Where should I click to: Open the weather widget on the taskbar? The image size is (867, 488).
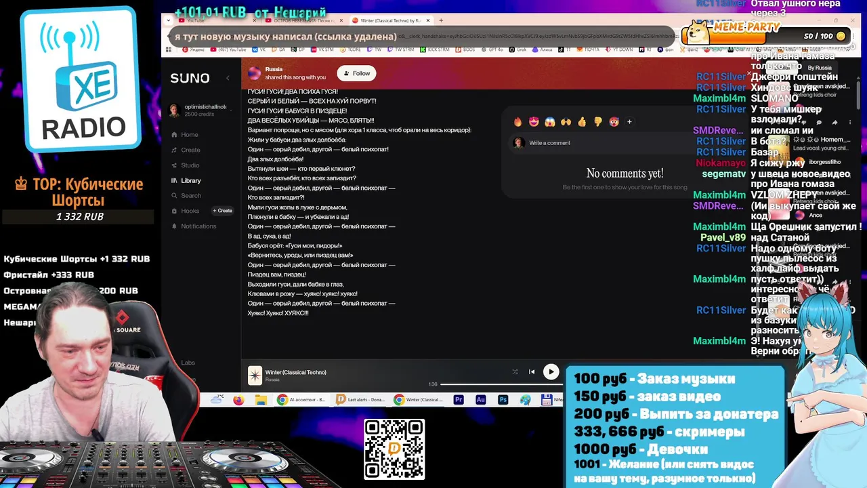(217, 400)
